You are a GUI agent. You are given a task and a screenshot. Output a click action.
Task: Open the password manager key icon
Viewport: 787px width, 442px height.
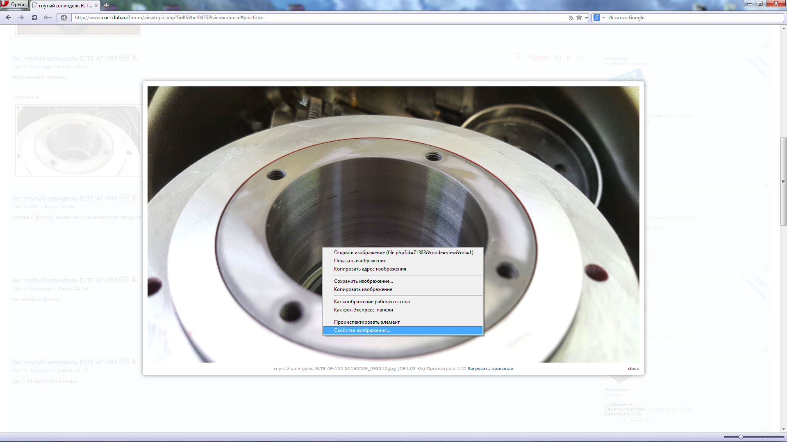[48, 18]
